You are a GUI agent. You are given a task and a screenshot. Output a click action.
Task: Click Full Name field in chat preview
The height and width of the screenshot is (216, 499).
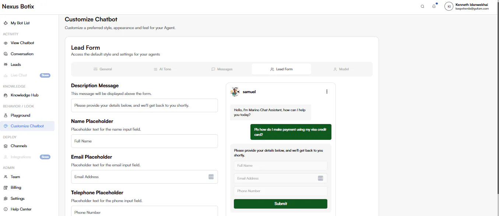[281, 166]
